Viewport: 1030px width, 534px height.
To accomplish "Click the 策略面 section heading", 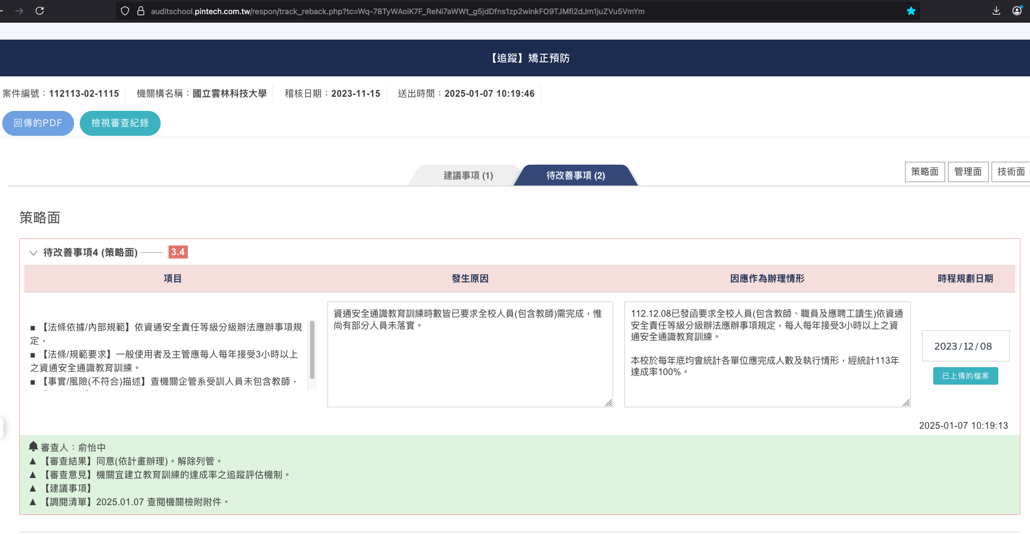I will click(x=40, y=218).
